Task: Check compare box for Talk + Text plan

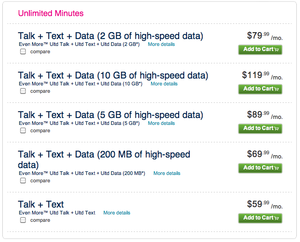Action: 23,220
